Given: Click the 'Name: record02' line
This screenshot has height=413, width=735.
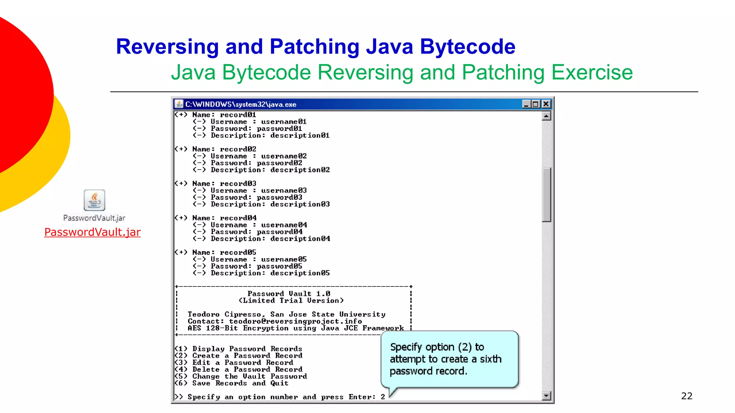Looking at the screenshot, I should pyautogui.click(x=215, y=149).
